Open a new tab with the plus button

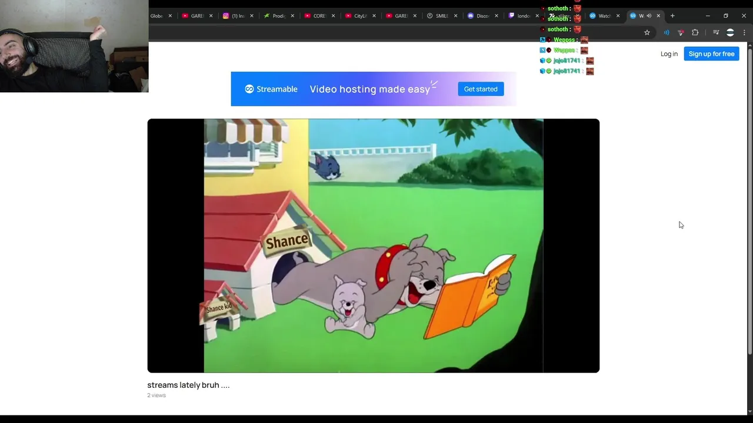pyautogui.click(x=672, y=16)
